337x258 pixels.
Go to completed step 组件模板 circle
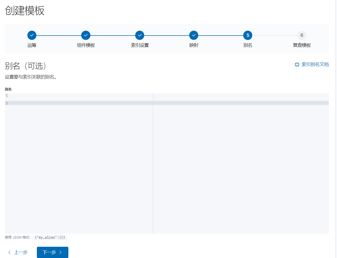pyautogui.click(x=86, y=35)
